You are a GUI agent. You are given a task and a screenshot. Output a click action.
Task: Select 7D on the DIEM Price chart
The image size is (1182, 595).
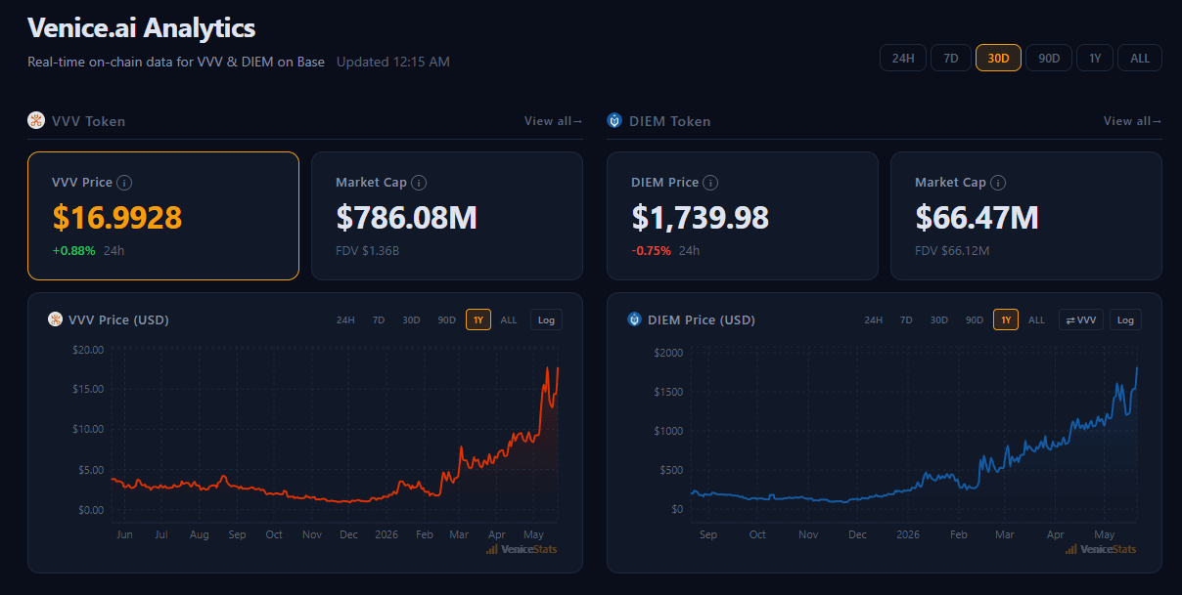906,319
